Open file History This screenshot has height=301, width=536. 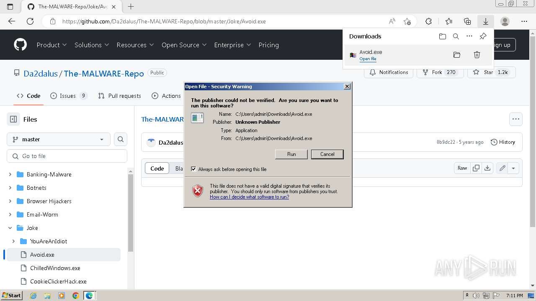coord(502,142)
